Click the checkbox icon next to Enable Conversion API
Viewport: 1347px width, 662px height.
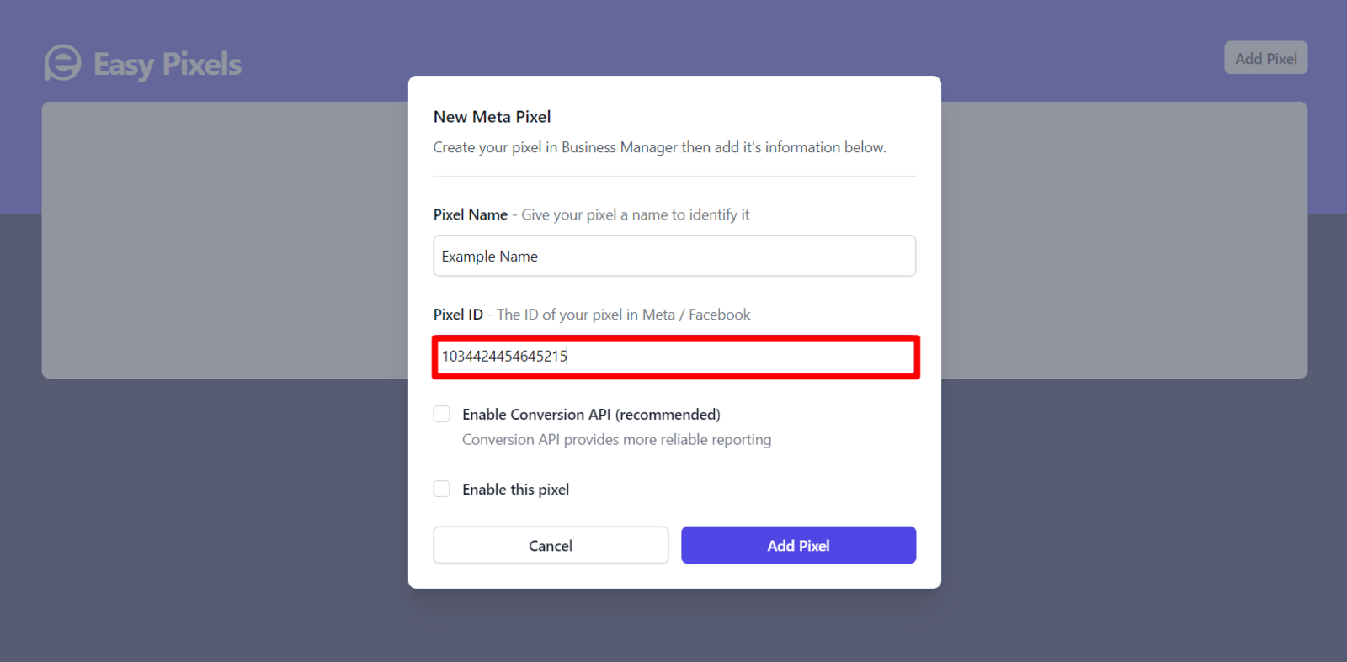[441, 414]
